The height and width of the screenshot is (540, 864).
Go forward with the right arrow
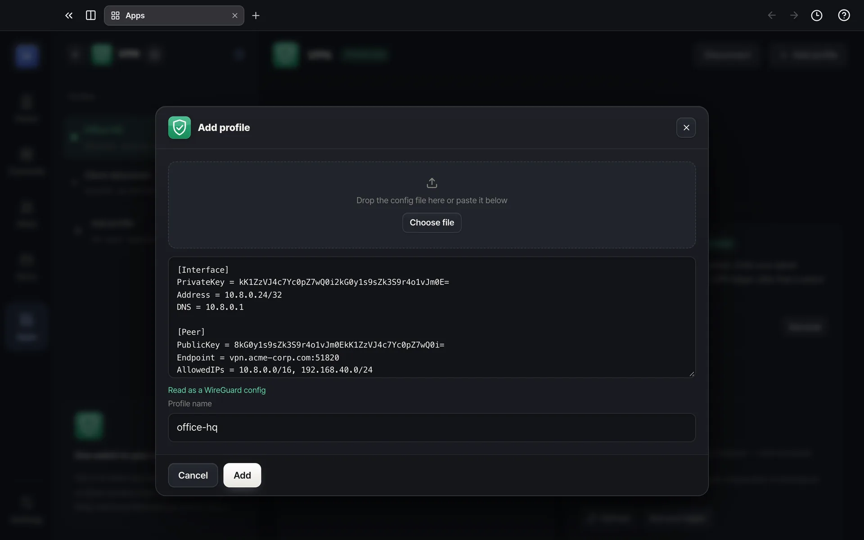[794, 16]
